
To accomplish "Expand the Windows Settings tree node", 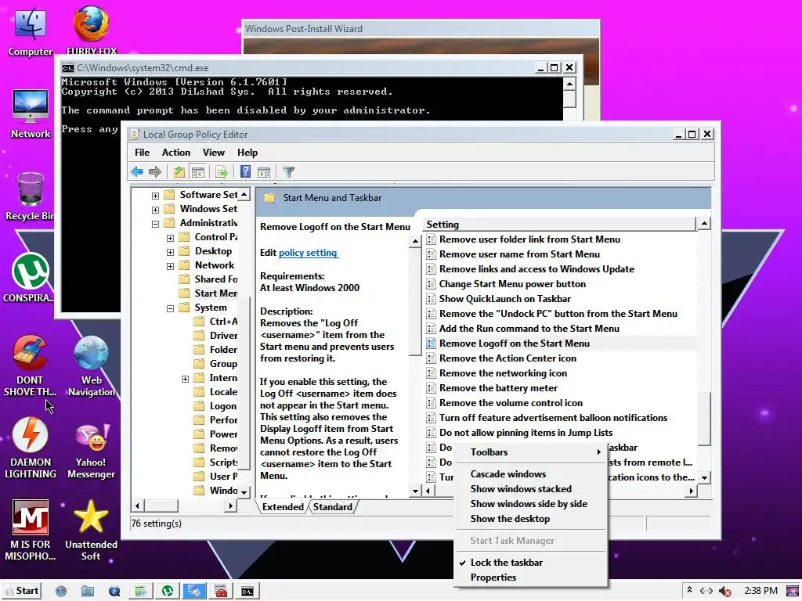I will click(x=156, y=210).
